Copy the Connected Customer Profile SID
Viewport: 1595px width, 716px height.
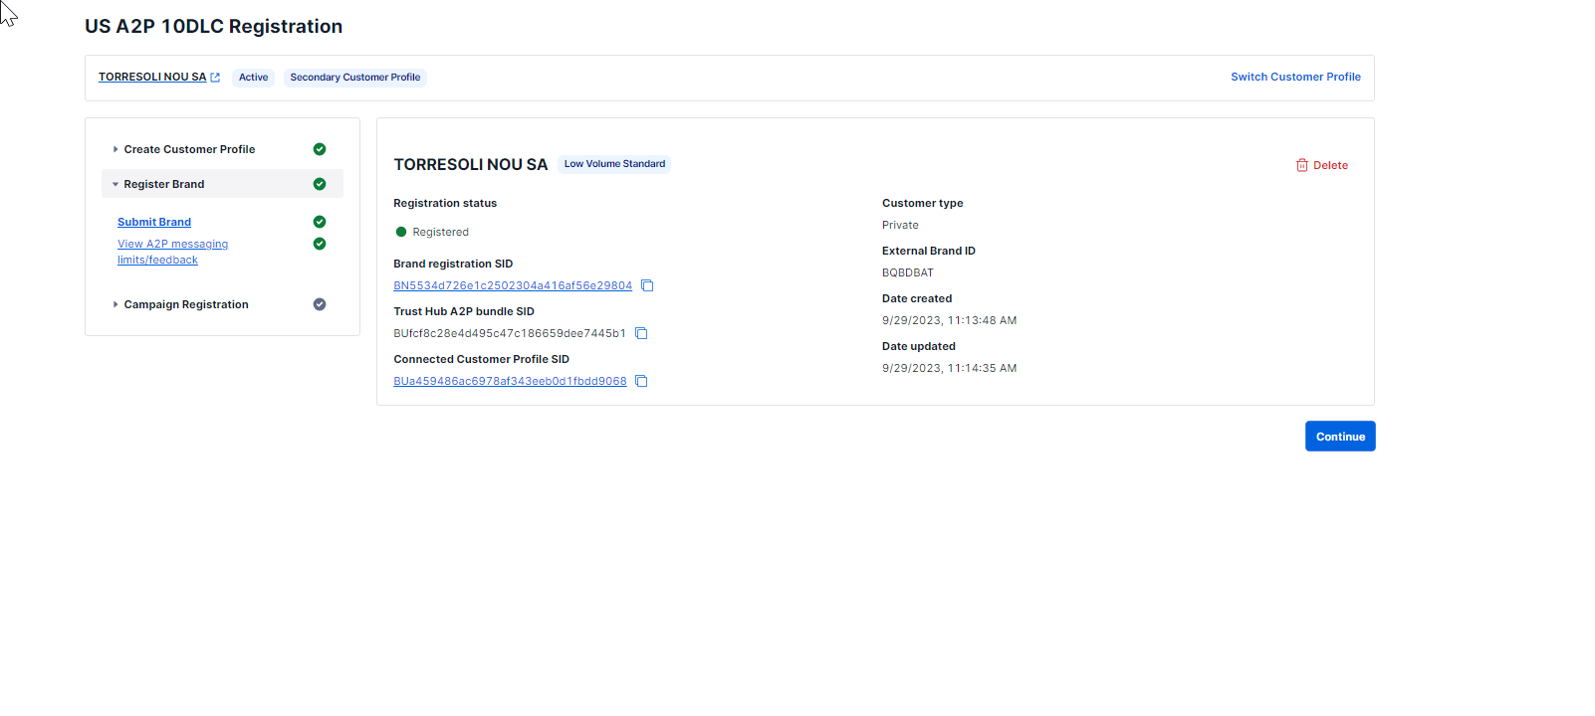641,382
